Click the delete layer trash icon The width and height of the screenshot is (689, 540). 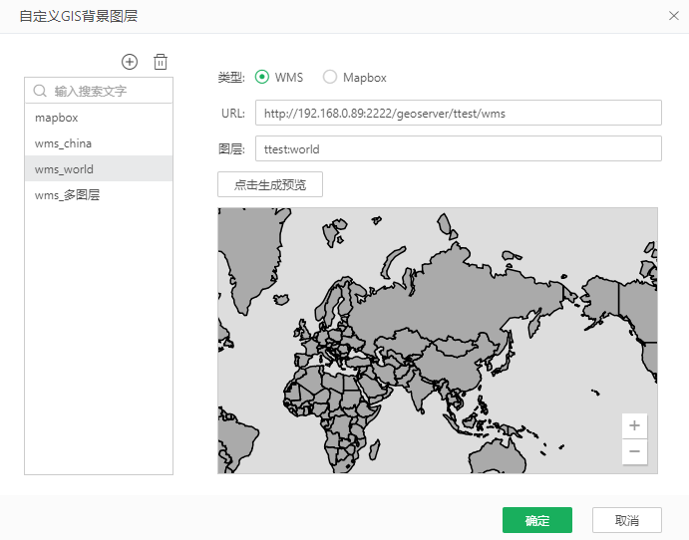click(160, 62)
